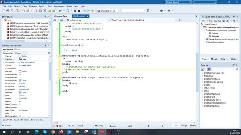
Task: Toggle the Cancel property checkbox
Action: tap(20, 56)
